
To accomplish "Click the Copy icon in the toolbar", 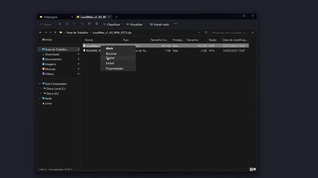I will pos(67,24).
